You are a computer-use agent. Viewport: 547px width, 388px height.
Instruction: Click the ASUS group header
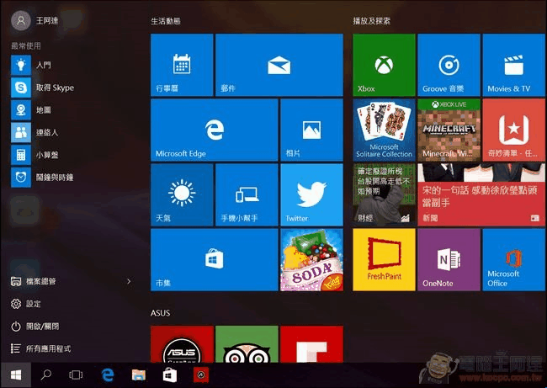[x=161, y=313]
